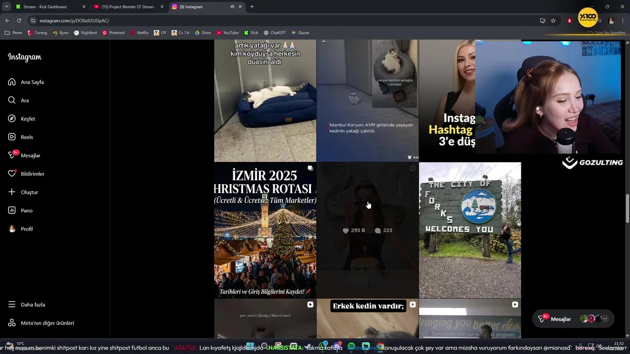
Task: Open the Quizei bookmark
Action: [300, 33]
